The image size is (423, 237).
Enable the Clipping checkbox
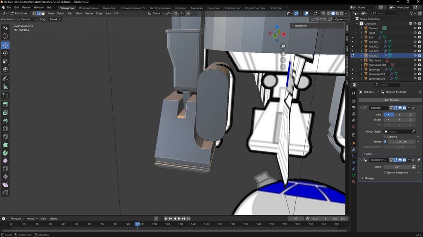(385, 137)
